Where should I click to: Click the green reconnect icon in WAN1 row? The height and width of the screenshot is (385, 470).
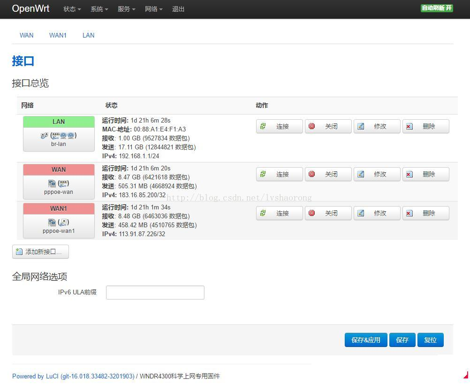click(263, 213)
